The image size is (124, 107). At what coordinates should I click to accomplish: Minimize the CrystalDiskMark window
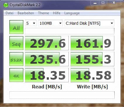tap(95, 3)
